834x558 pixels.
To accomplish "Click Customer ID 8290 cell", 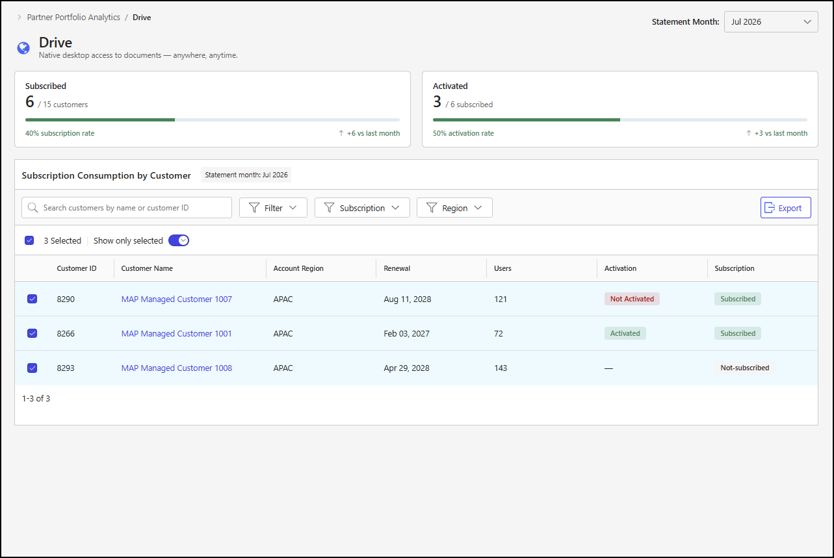I will click(x=66, y=299).
